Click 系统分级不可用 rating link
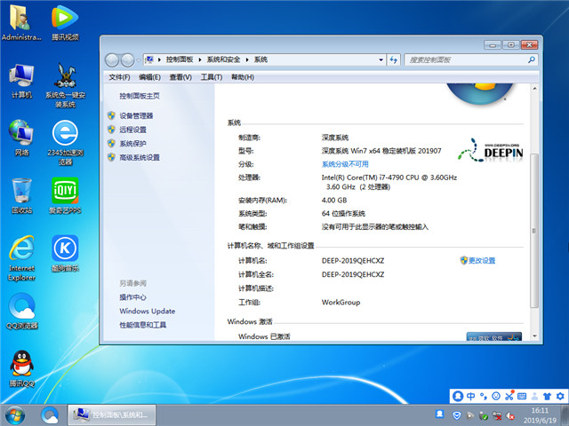569x426 pixels. 345,164
